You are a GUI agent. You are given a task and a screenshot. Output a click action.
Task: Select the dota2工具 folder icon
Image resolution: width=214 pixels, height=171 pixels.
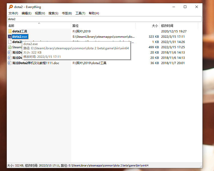click(10, 31)
